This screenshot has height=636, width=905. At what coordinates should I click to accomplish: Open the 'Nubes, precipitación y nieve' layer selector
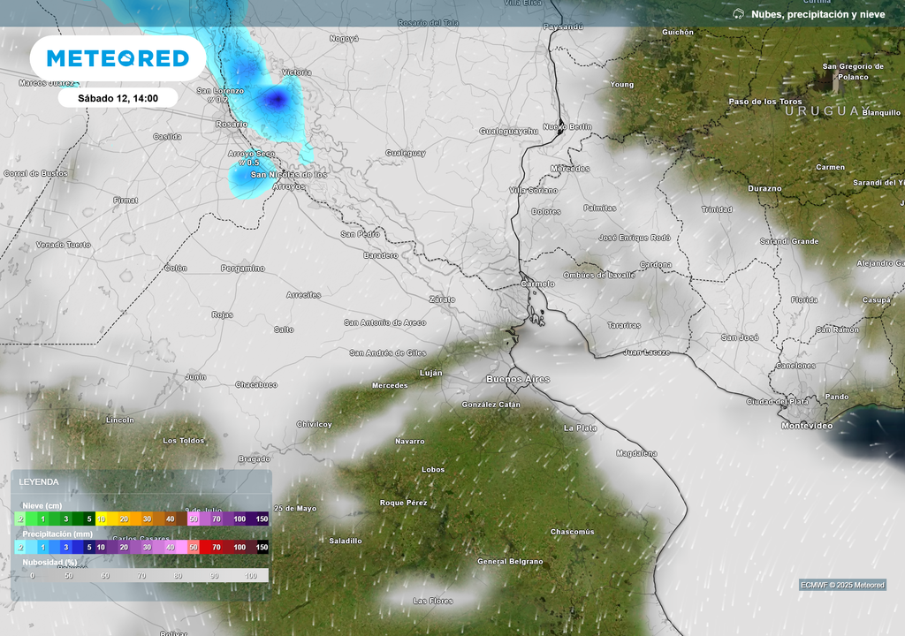[x=817, y=14]
